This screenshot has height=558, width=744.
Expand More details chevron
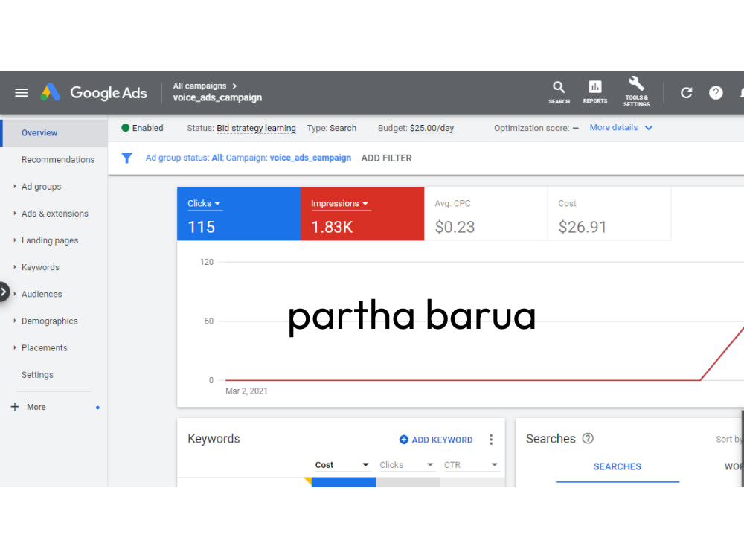(x=649, y=128)
